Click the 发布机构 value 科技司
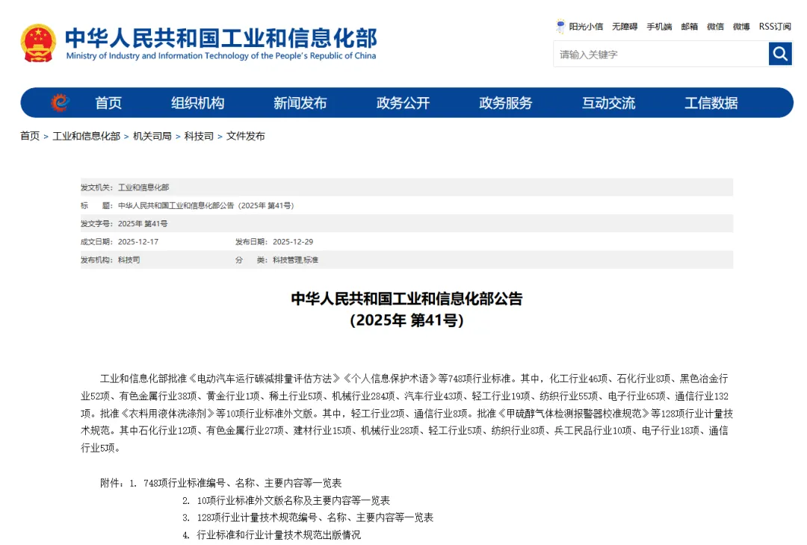Image resolution: width=807 pixels, height=545 pixels. 129,260
